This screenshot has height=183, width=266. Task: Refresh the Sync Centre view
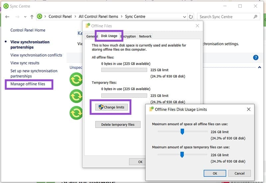[191, 17]
